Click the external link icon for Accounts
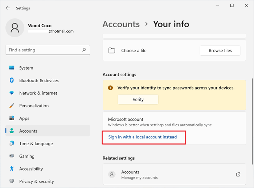 click(238, 175)
